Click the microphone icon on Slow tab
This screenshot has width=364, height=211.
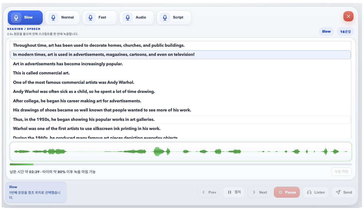click(16, 17)
